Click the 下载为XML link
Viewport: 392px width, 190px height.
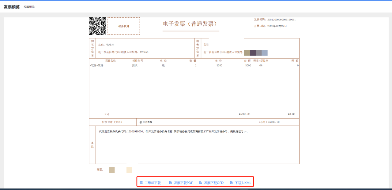(243, 183)
